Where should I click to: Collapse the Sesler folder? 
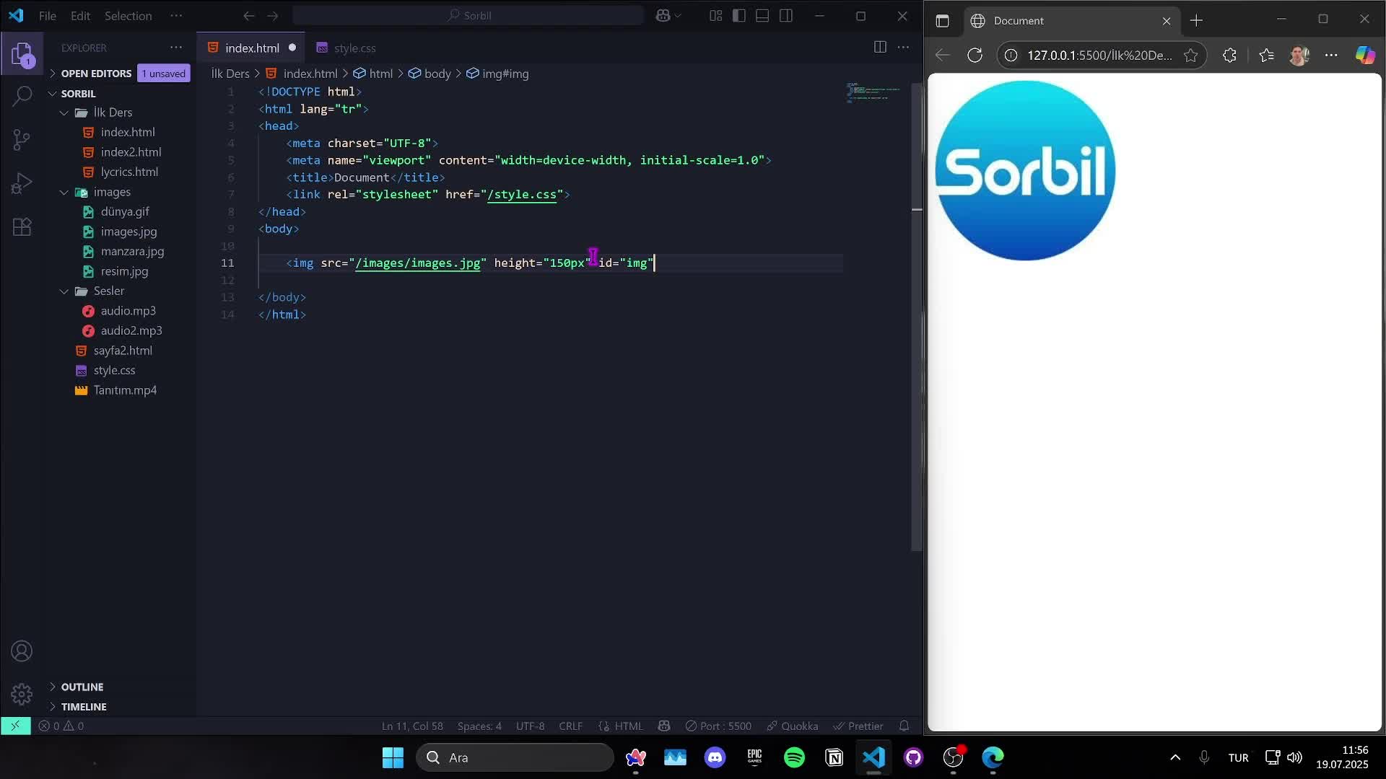pyautogui.click(x=64, y=291)
